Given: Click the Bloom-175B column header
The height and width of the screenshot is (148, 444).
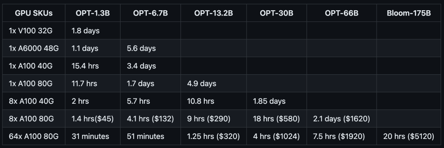Looking at the screenshot, I should pos(409,13).
